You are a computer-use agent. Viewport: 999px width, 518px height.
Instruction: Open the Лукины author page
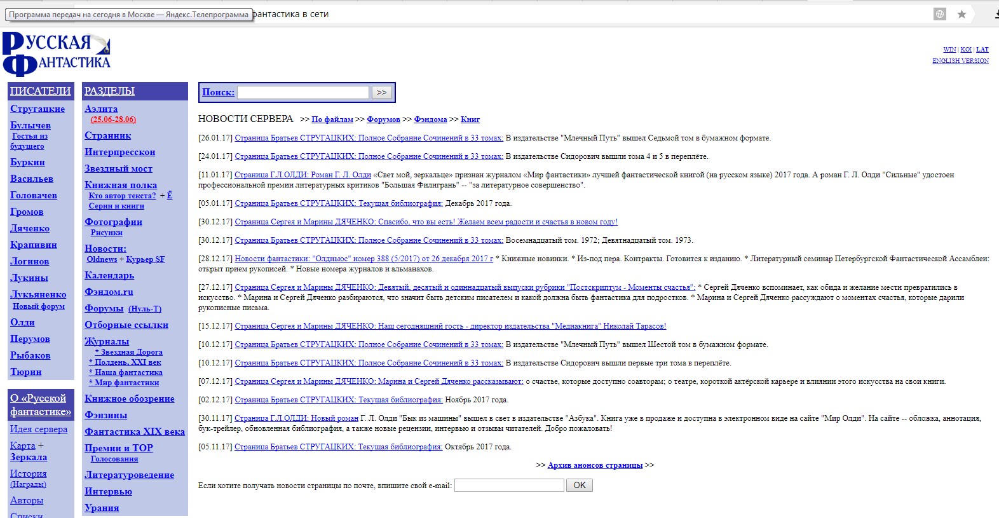click(x=29, y=278)
